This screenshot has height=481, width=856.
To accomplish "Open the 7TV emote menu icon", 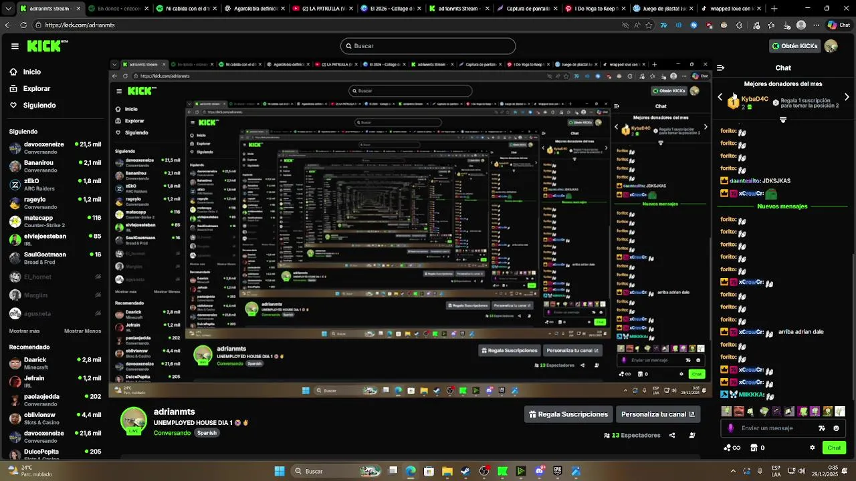I will pyautogui.click(x=822, y=428).
